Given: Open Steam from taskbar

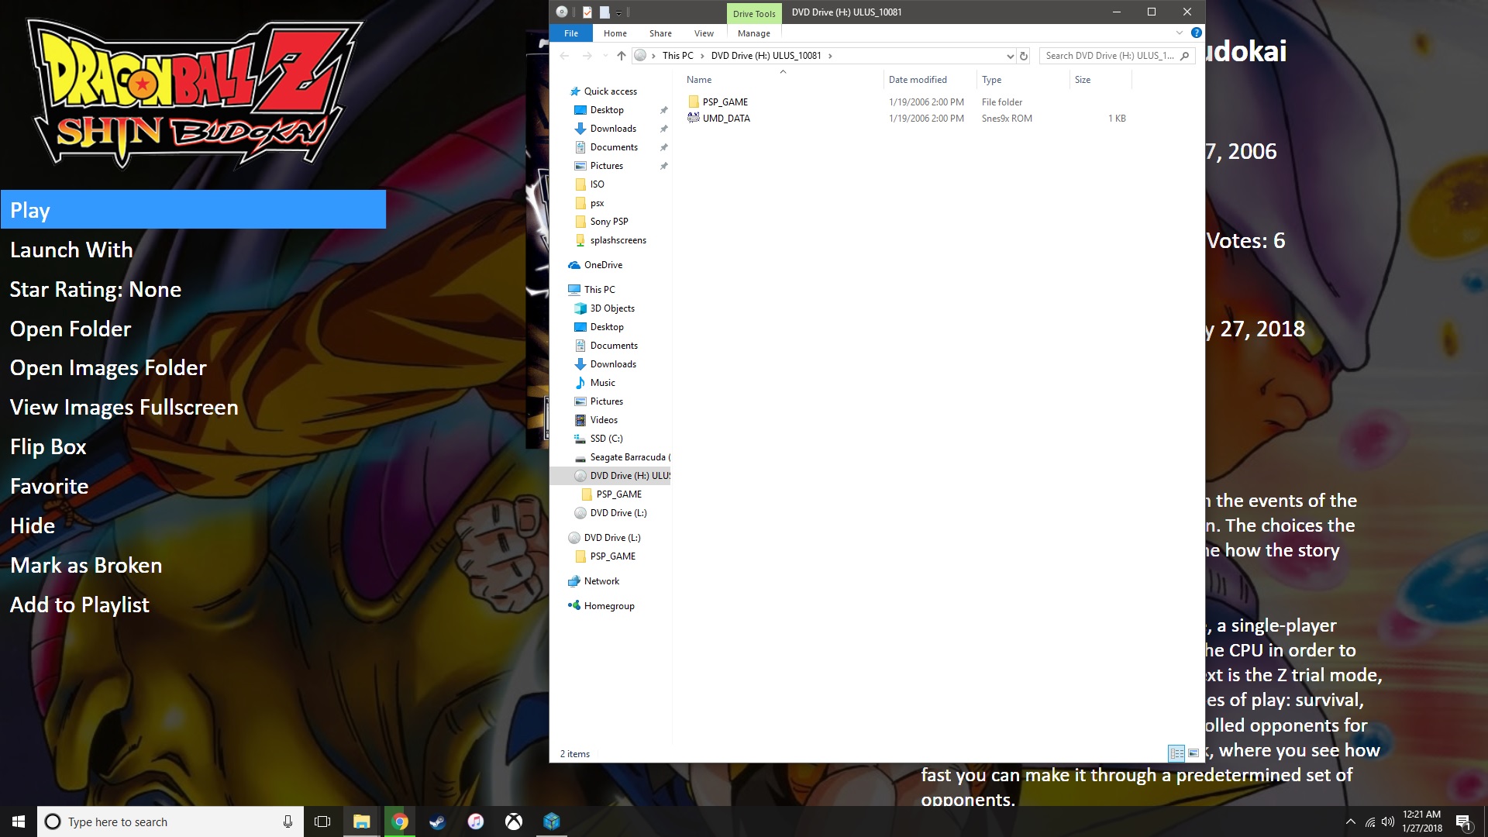Looking at the screenshot, I should pyautogui.click(x=438, y=821).
